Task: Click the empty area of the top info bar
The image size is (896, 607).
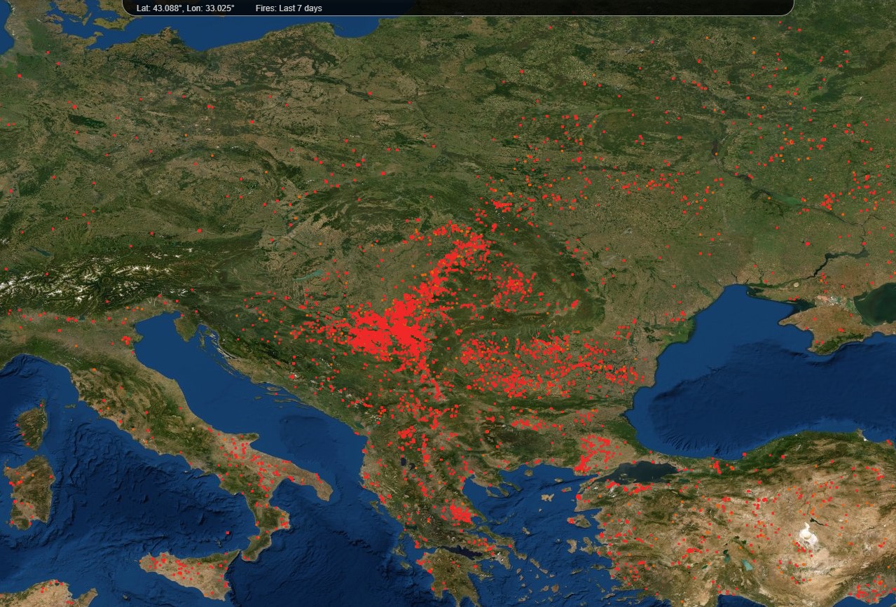Action: 560,8
